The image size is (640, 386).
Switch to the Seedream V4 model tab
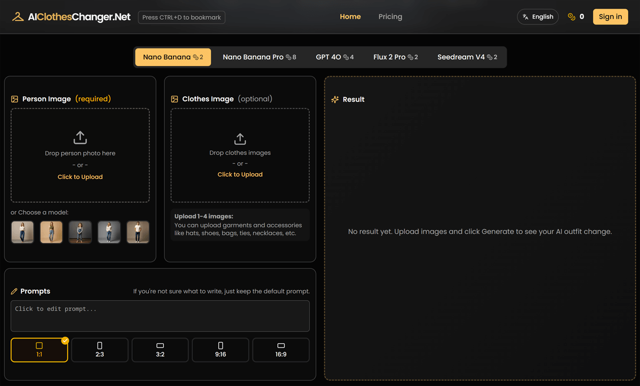click(467, 56)
